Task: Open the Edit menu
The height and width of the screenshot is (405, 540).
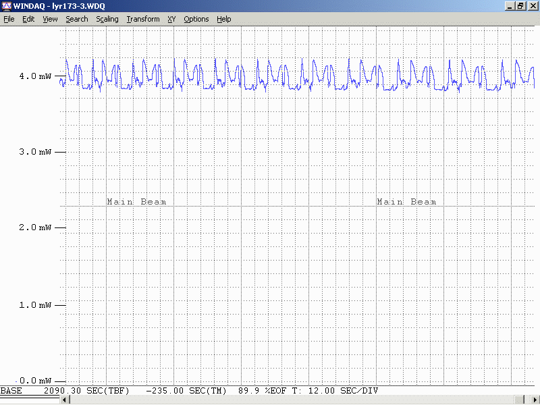Action: pyautogui.click(x=28, y=19)
